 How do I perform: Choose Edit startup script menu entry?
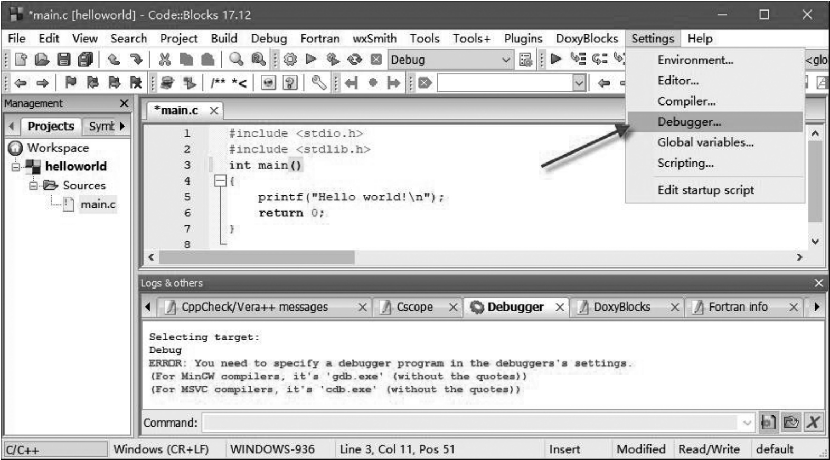point(715,190)
